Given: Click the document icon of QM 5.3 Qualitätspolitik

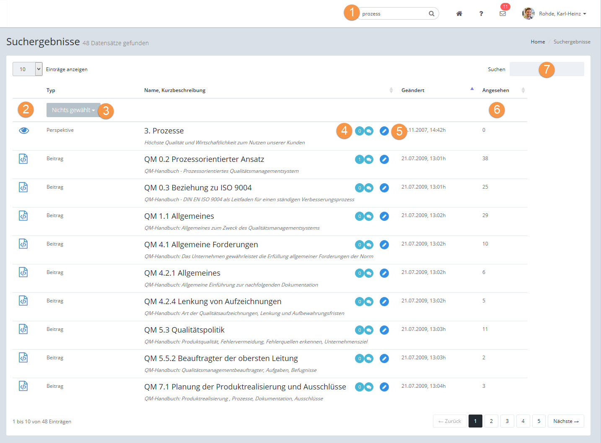Looking at the screenshot, I should 23,329.
